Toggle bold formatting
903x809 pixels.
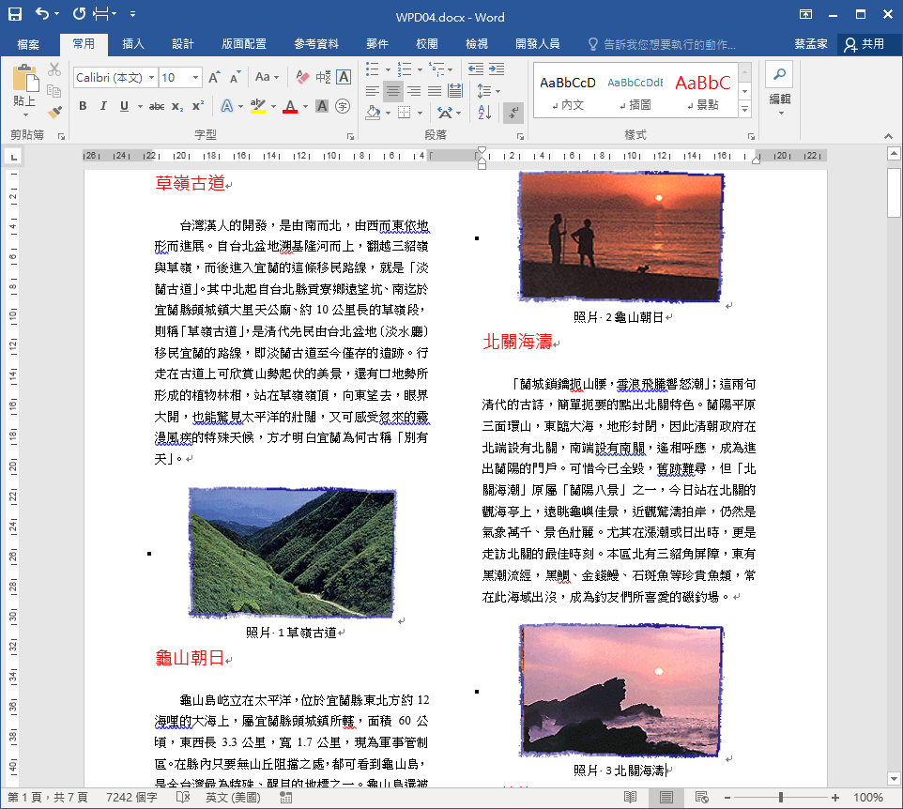tap(83, 106)
